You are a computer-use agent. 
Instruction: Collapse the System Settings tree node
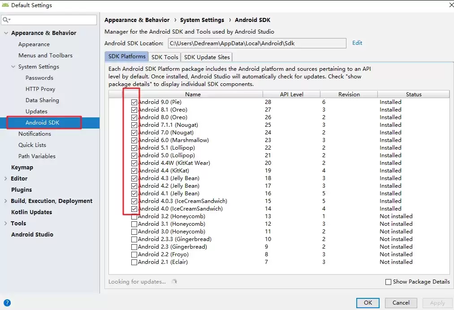[x=13, y=67]
